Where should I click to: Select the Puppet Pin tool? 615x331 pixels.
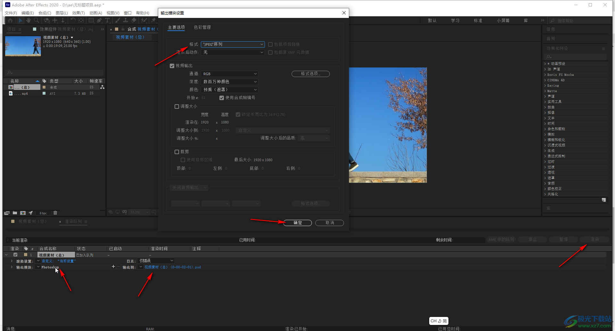pos(153,20)
